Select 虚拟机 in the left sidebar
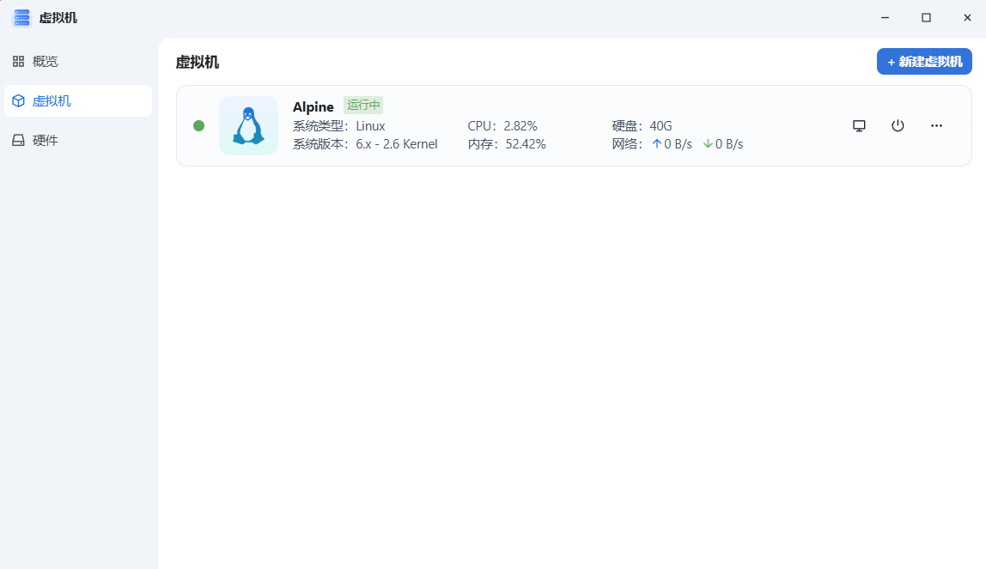 pos(52,101)
